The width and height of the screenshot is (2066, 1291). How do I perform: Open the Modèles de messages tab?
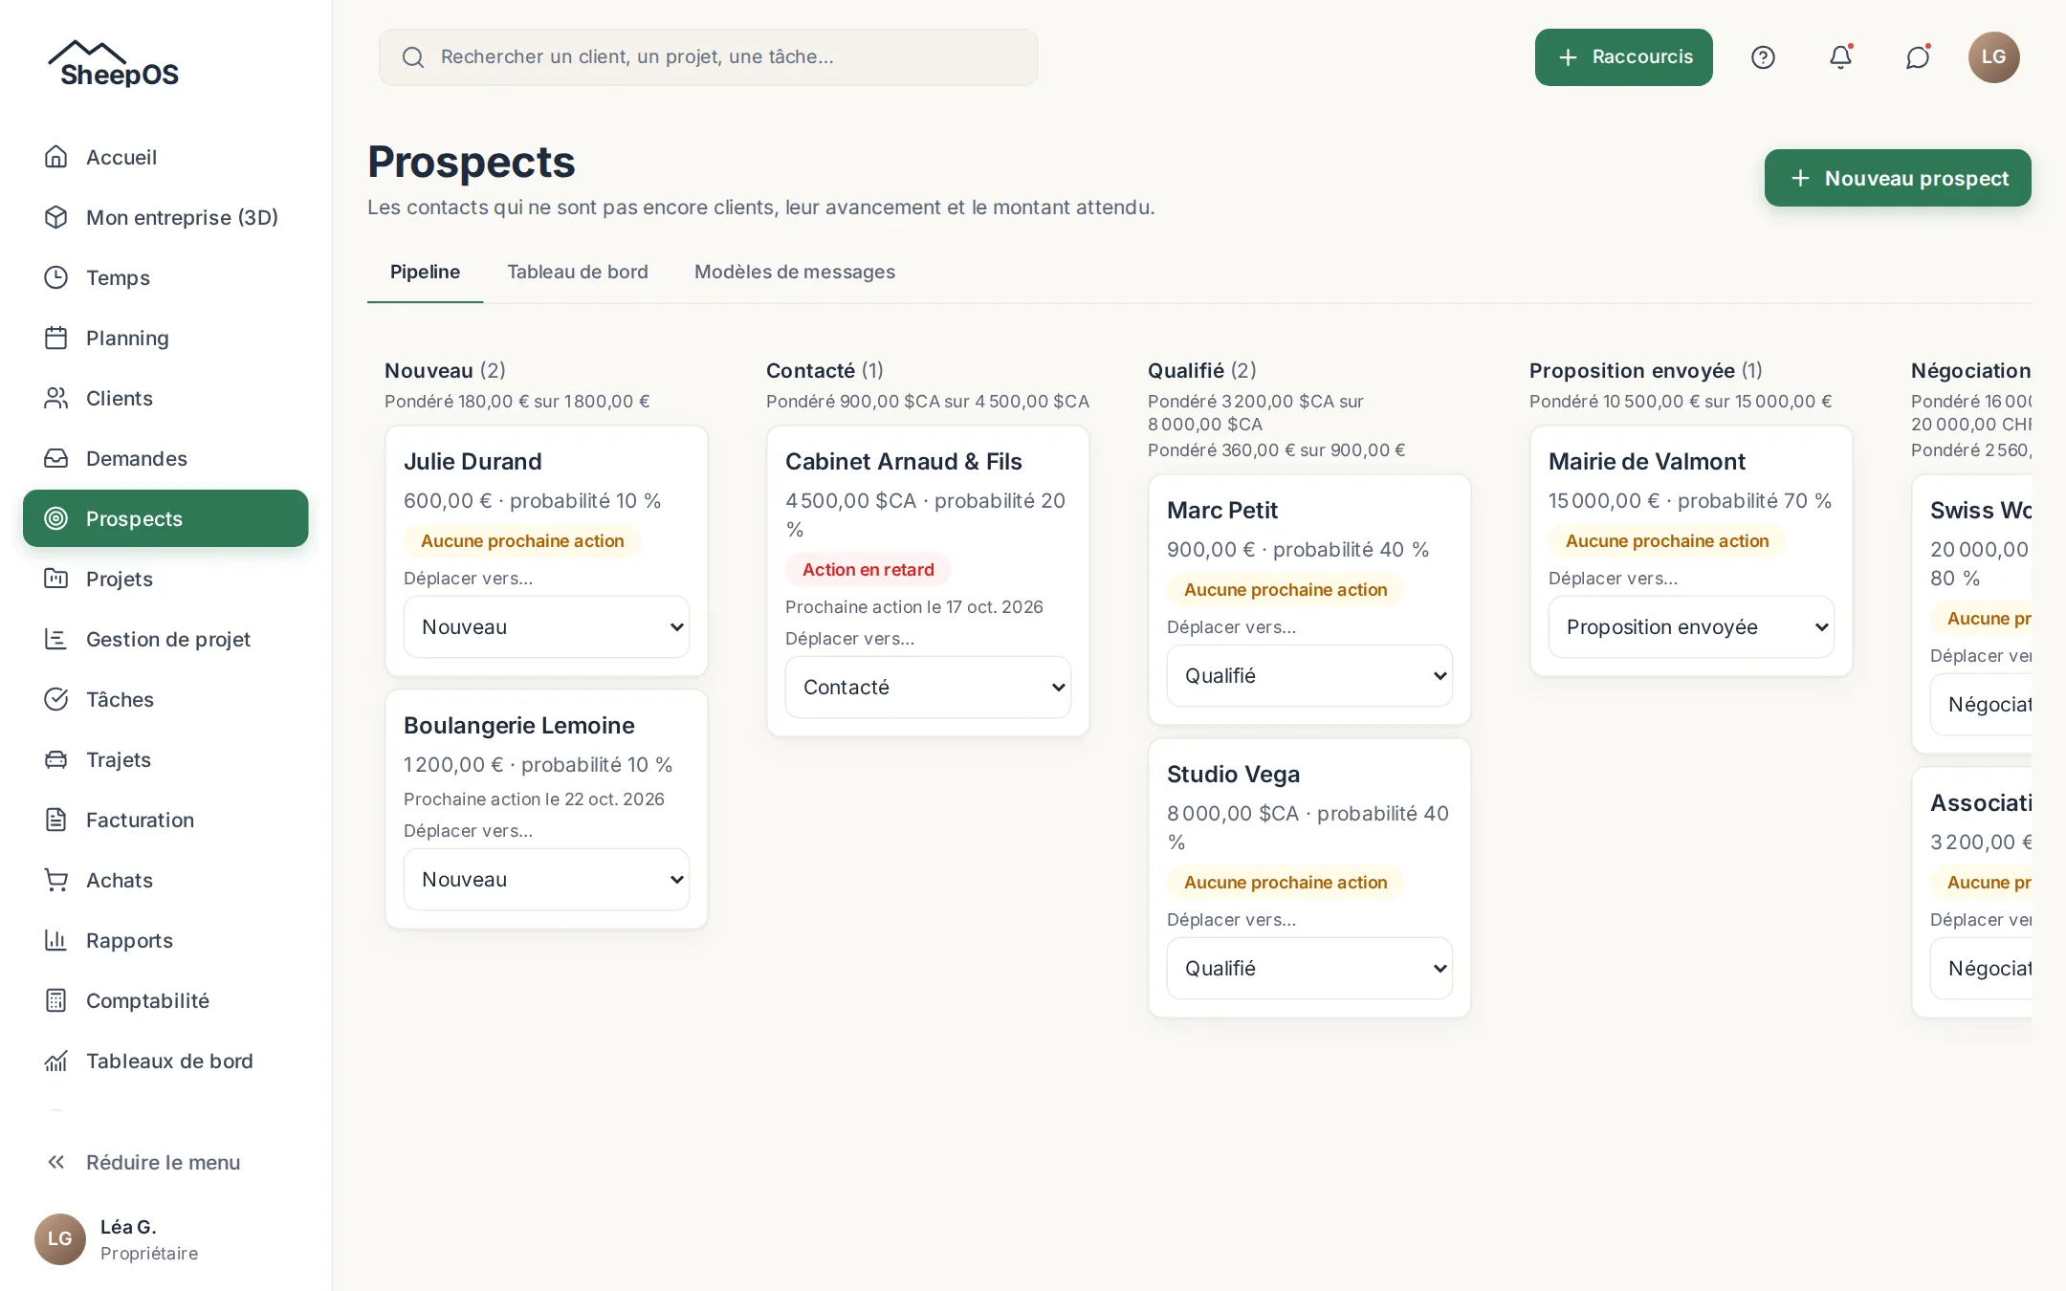[795, 272]
